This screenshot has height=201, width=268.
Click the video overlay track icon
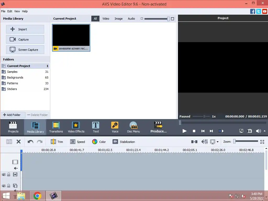coord(15,186)
